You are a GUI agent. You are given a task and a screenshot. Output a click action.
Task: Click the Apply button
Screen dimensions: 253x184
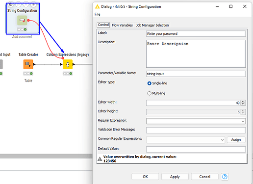tap(175, 177)
